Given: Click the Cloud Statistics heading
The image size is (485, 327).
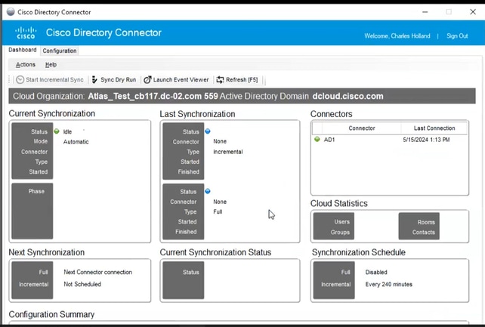Looking at the screenshot, I should click(x=339, y=203).
